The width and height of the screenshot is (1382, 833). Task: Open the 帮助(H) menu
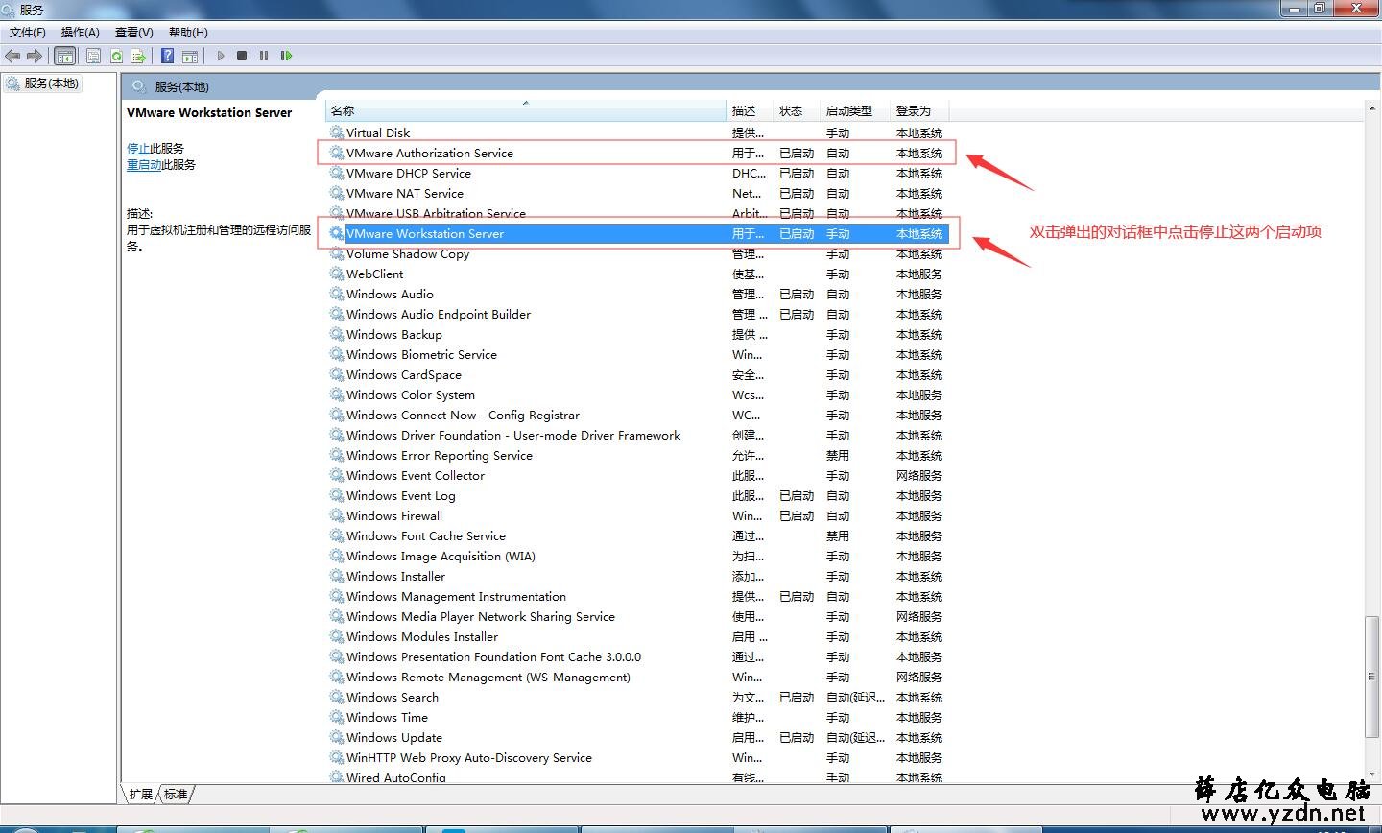coord(188,33)
